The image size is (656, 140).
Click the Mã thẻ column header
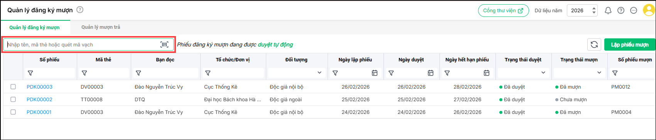click(103, 59)
